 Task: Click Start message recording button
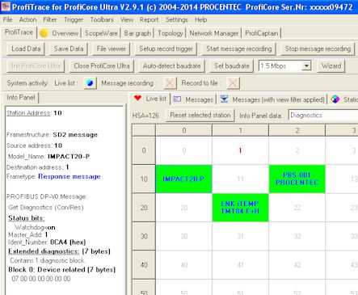click(239, 48)
